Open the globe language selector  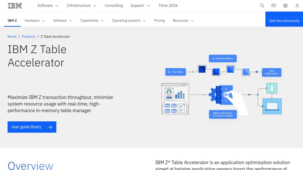tap(285, 6)
